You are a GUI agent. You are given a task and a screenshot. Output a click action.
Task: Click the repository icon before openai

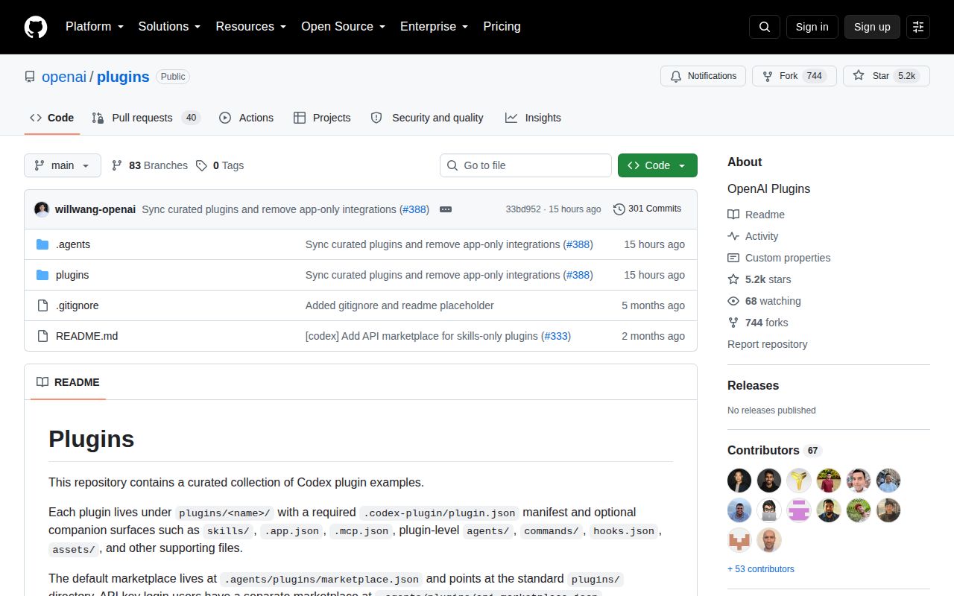[x=30, y=77]
